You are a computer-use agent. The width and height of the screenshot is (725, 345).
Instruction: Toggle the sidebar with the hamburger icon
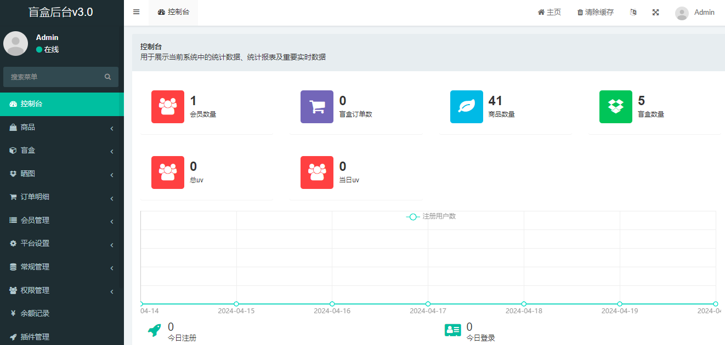(x=136, y=12)
